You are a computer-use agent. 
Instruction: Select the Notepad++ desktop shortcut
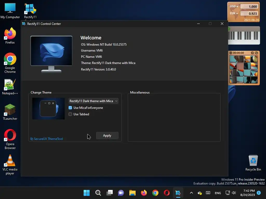10,87
